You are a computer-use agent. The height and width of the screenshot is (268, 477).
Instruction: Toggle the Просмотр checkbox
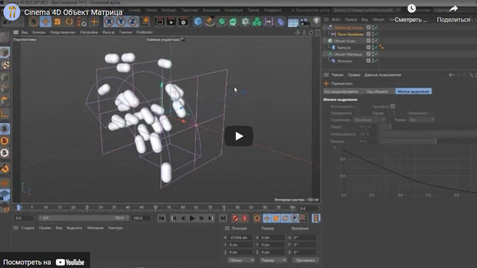pyautogui.click(x=392, y=106)
